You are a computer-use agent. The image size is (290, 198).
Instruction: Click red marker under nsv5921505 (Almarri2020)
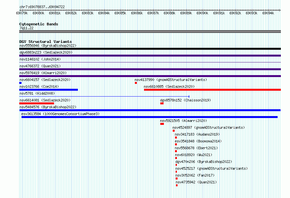coord(162,124)
